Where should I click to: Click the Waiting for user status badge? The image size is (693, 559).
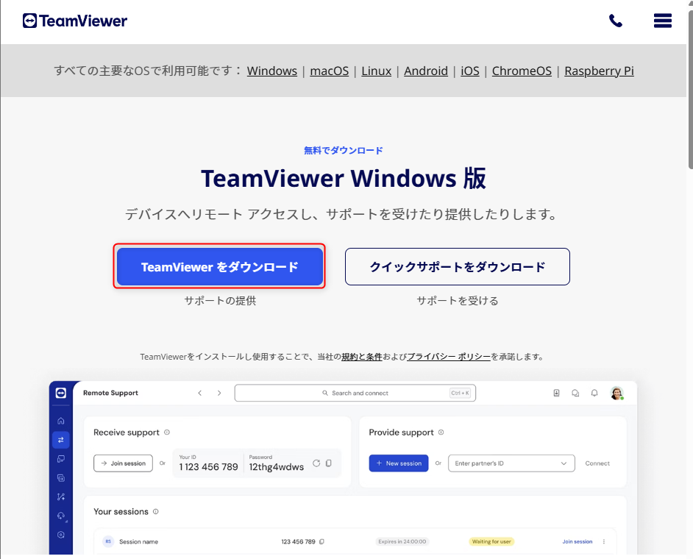[491, 541]
